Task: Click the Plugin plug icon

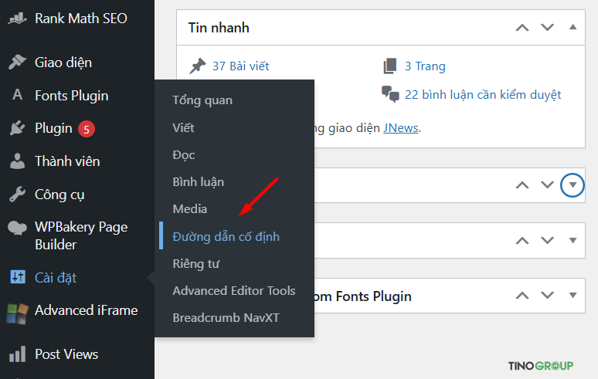Action: pyautogui.click(x=17, y=128)
